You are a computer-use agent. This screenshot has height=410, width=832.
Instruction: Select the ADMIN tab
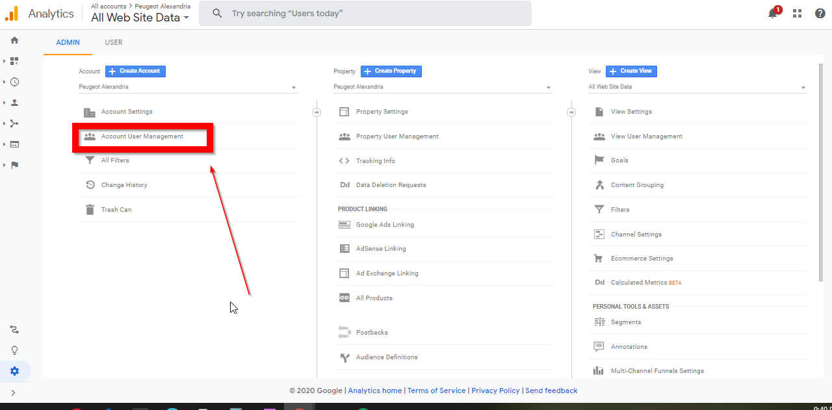tap(68, 42)
